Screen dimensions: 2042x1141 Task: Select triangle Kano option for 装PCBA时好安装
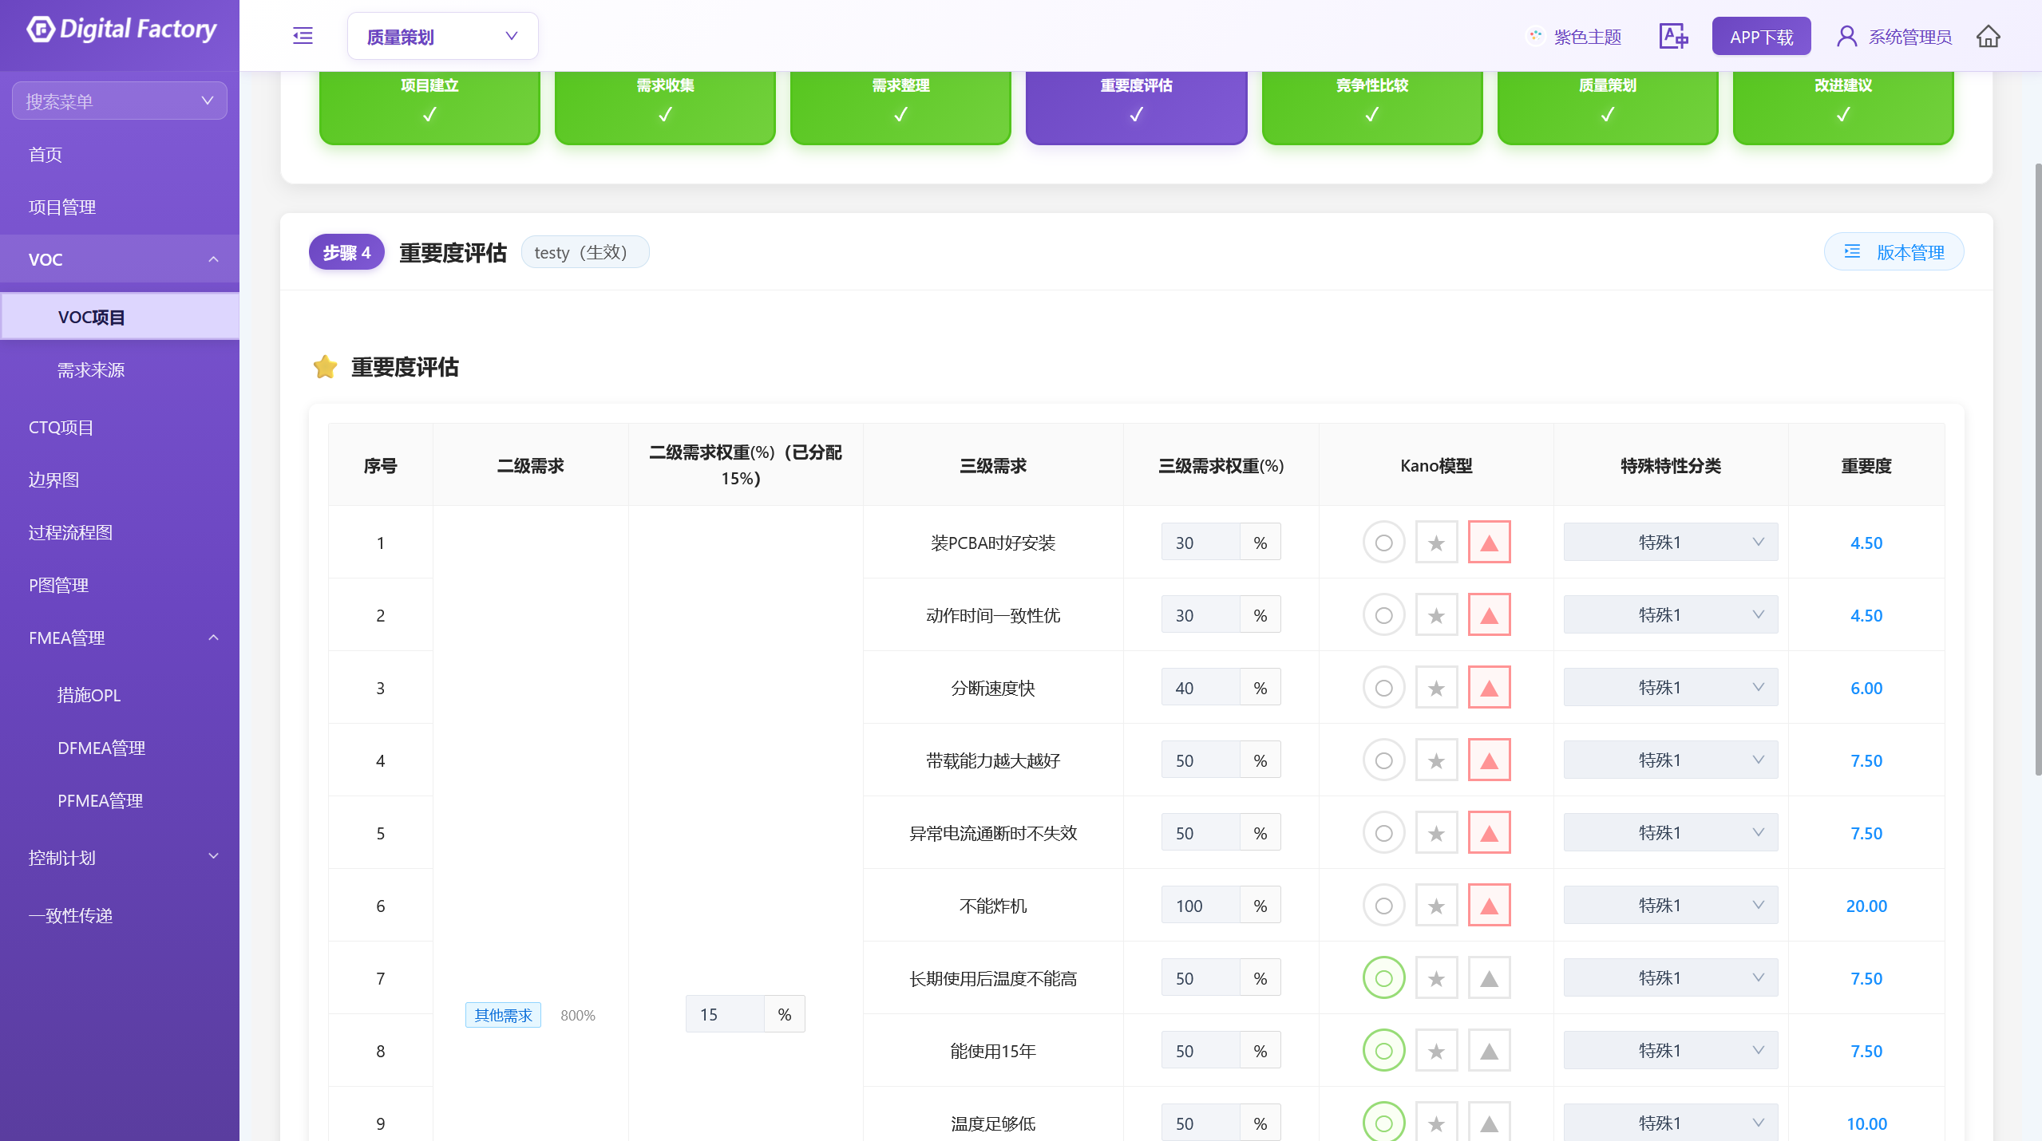(x=1489, y=543)
